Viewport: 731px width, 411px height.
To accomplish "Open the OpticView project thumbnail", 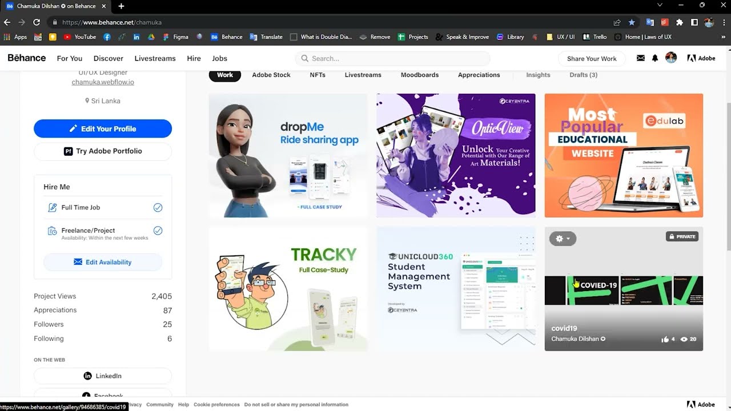I will click(x=456, y=155).
